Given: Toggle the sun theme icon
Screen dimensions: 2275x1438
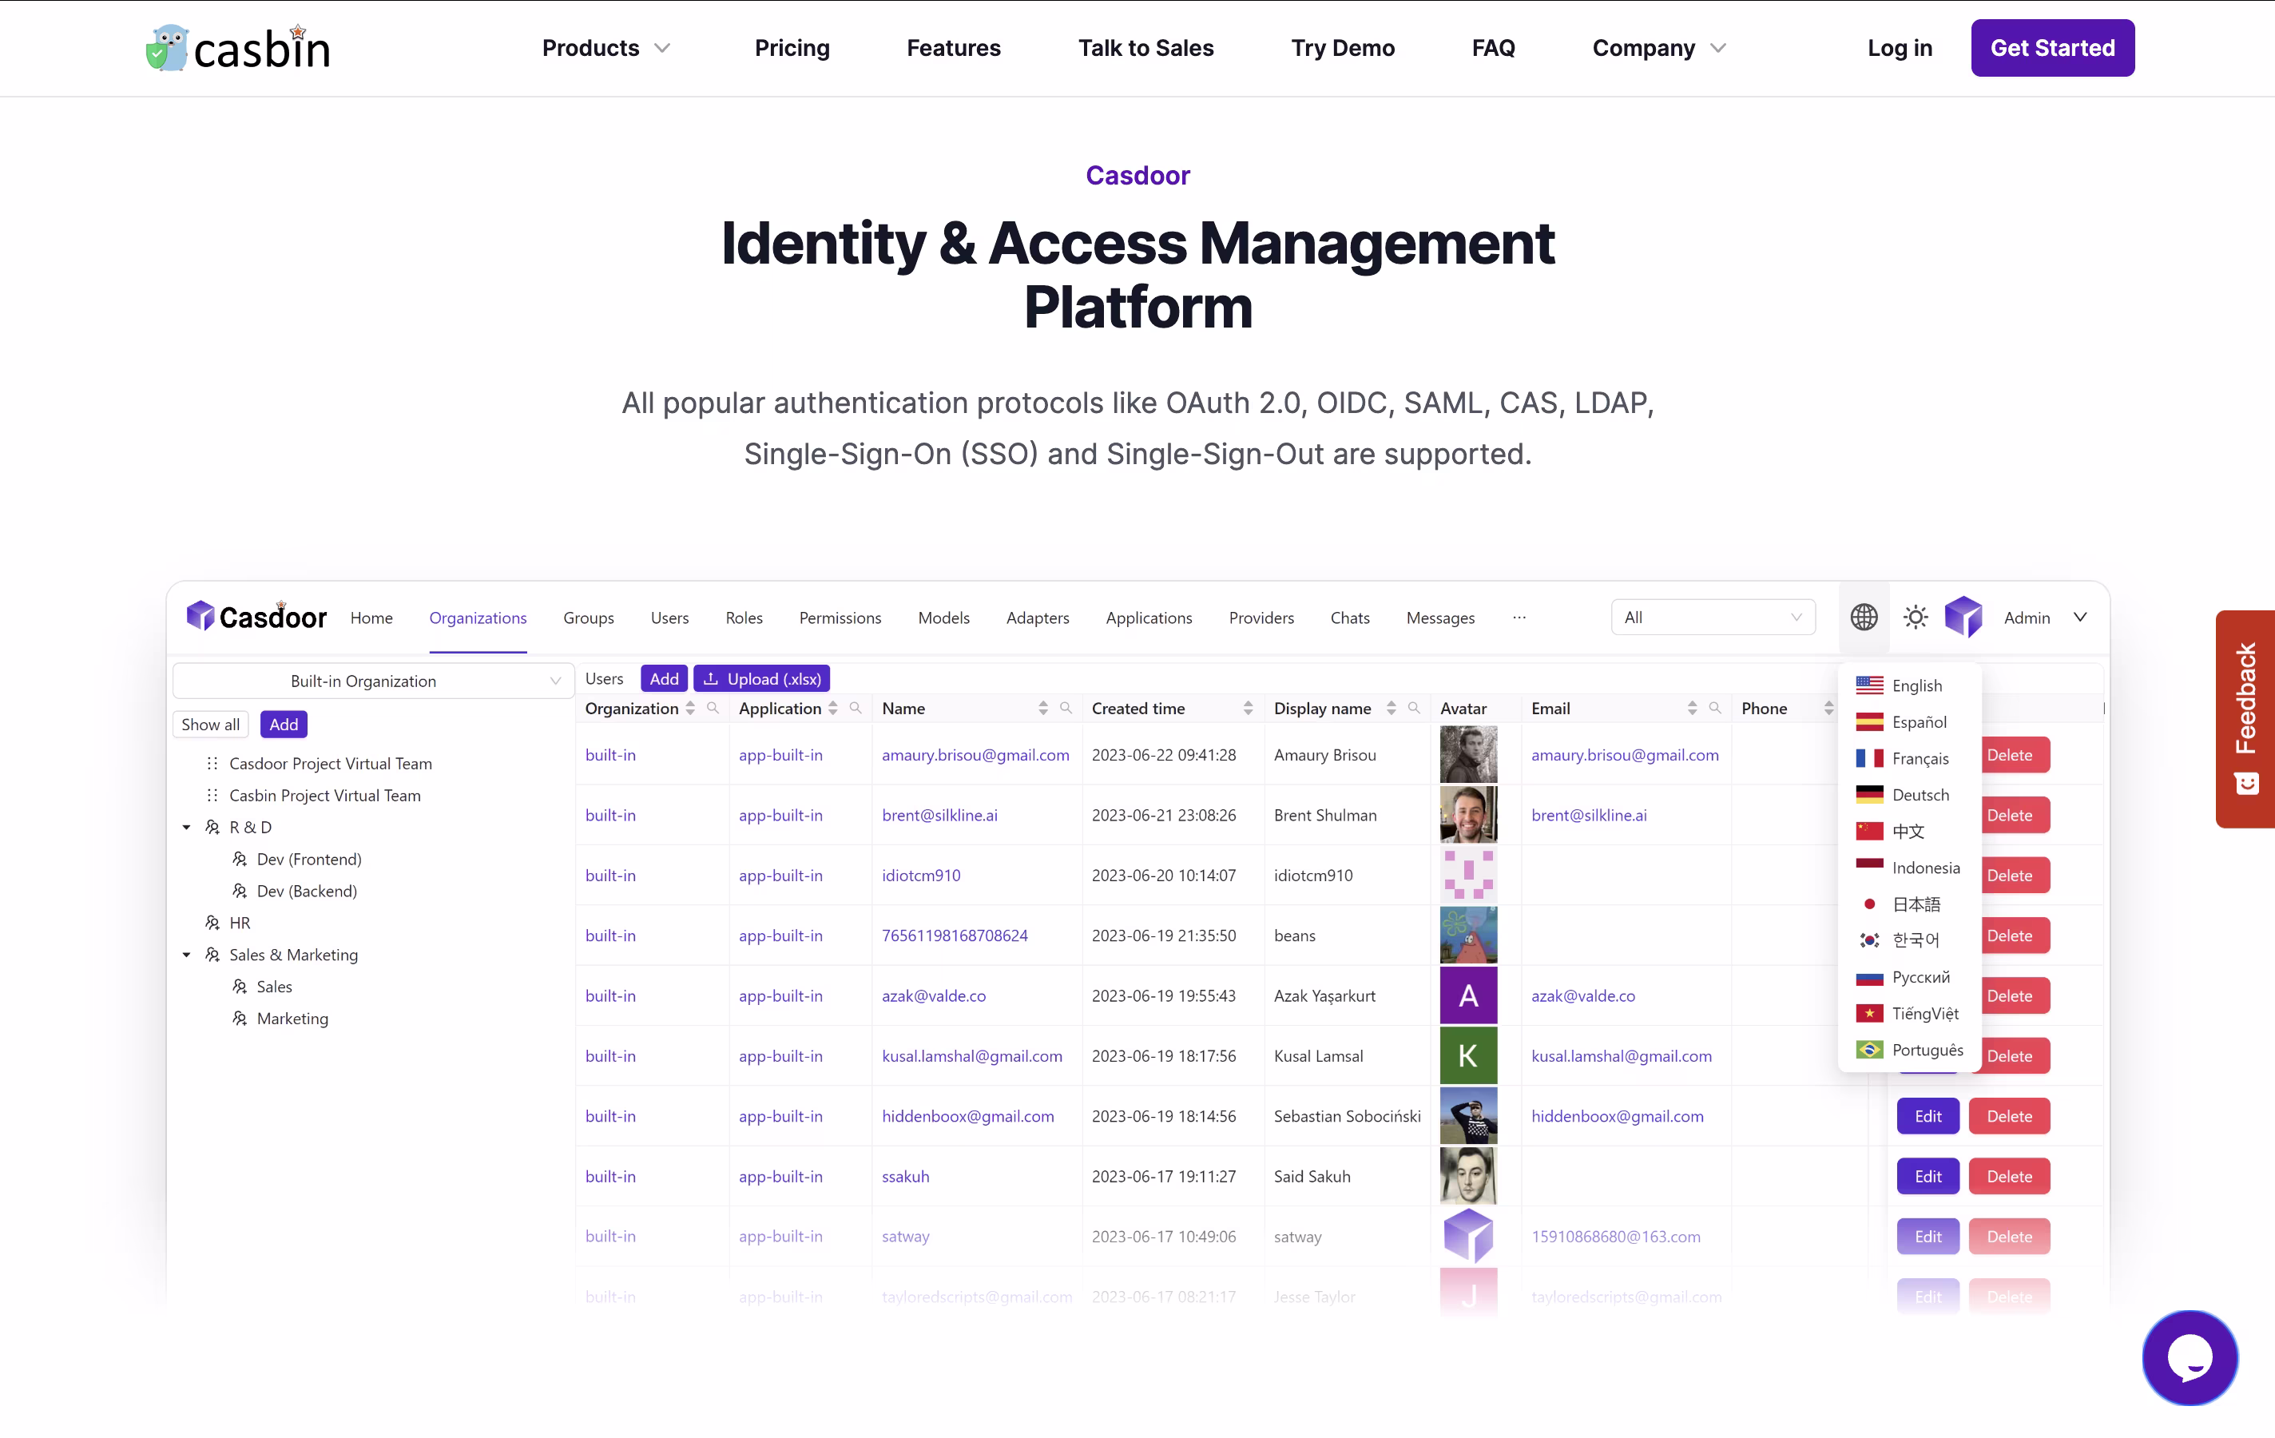Looking at the screenshot, I should (1915, 617).
